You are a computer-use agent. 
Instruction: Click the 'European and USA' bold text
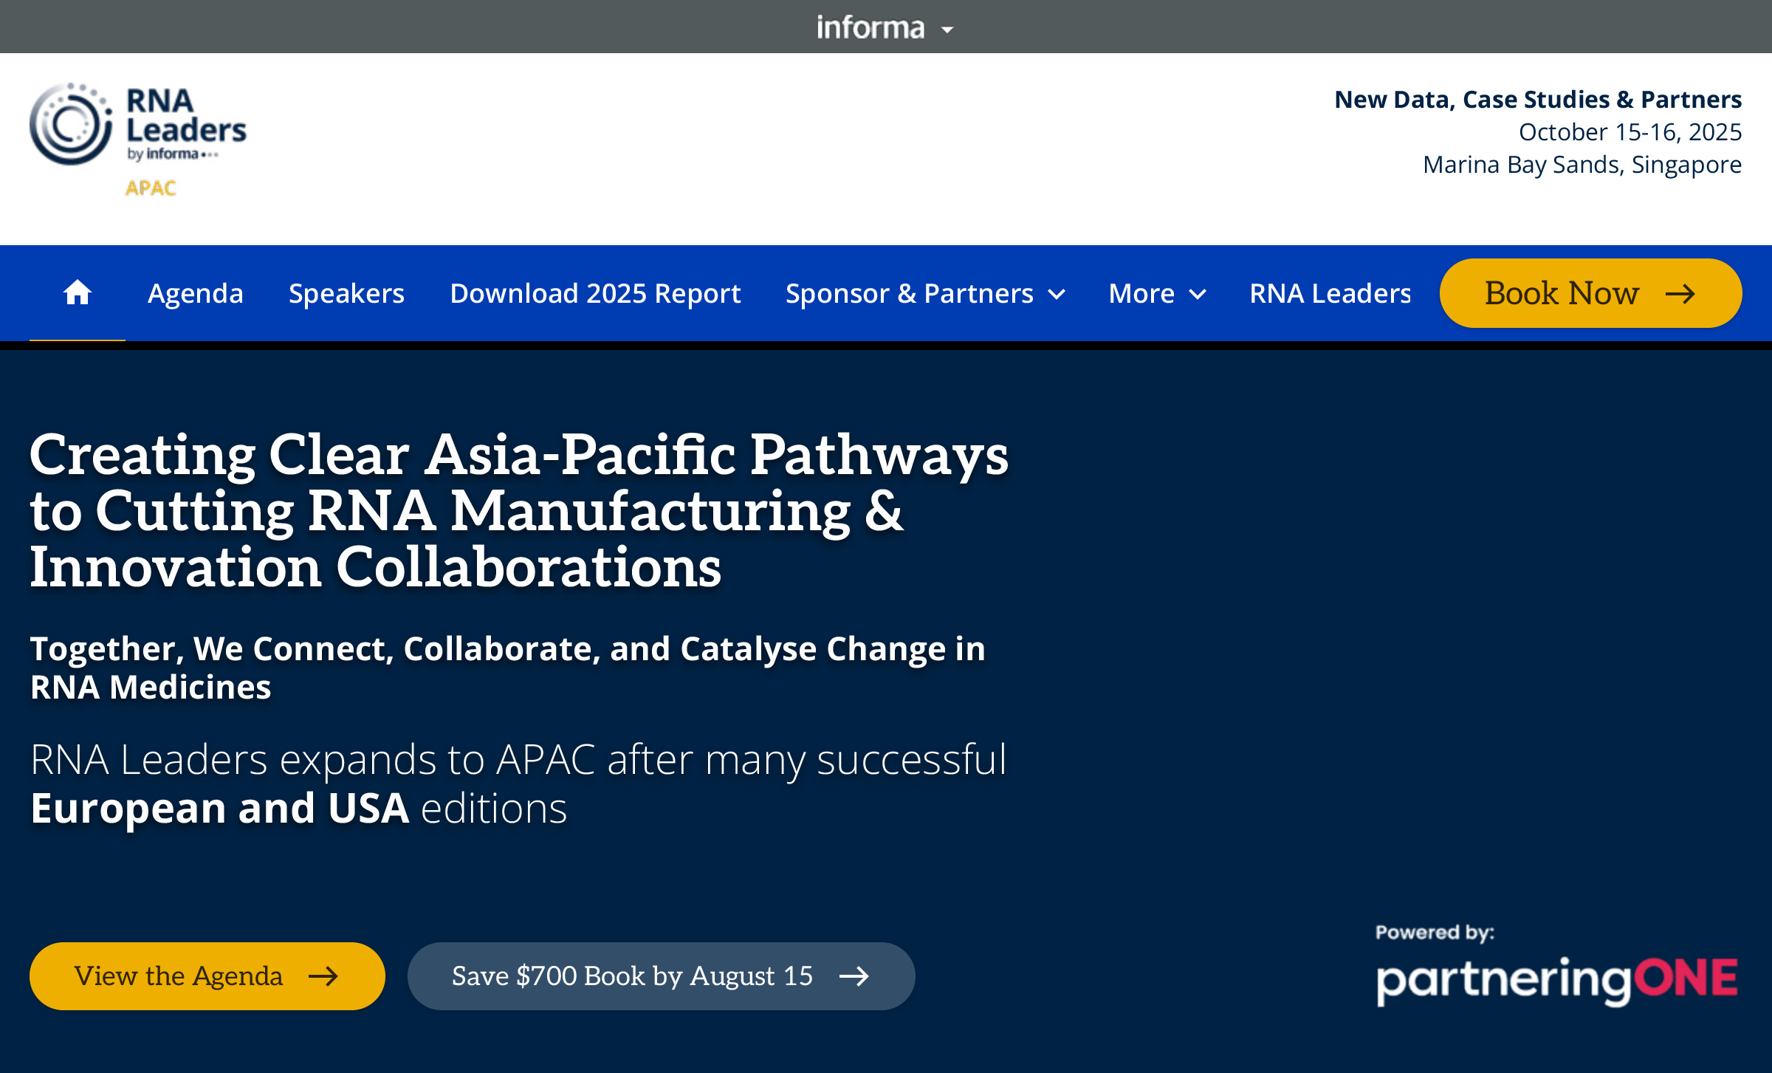click(x=220, y=808)
